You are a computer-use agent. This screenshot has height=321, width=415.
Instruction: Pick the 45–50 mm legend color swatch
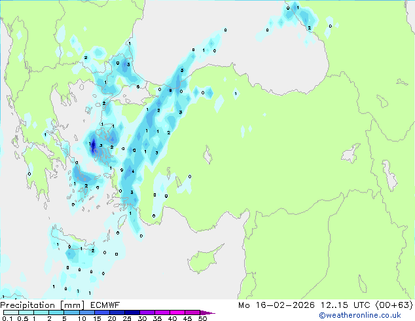[x=192, y=312]
